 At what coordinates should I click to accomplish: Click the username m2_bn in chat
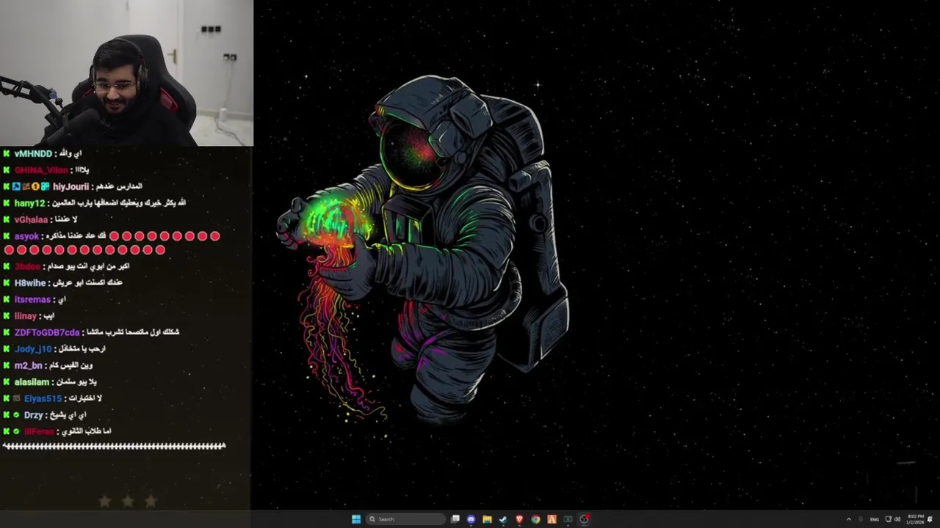pyautogui.click(x=28, y=365)
